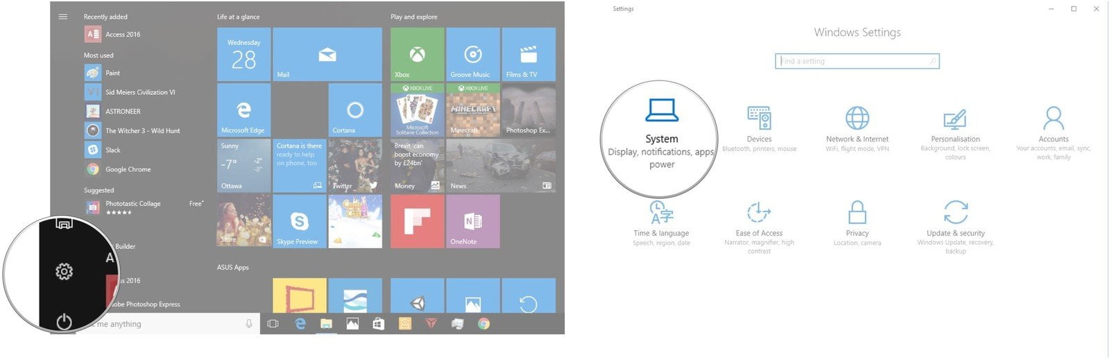The width and height of the screenshot is (1110, 359).
Task: Open the Minecraft tile
Action: 473,110
